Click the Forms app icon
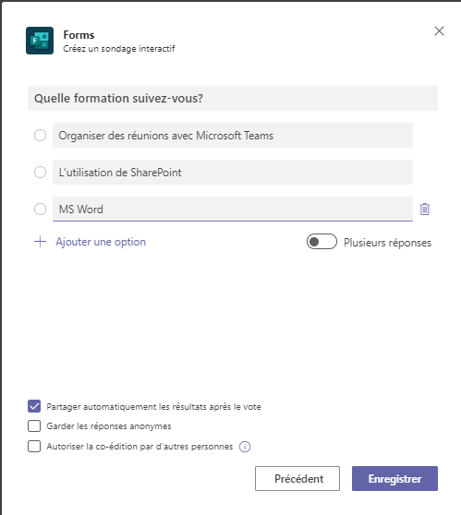This screenshot has height=515, width=461. [40, 41]
